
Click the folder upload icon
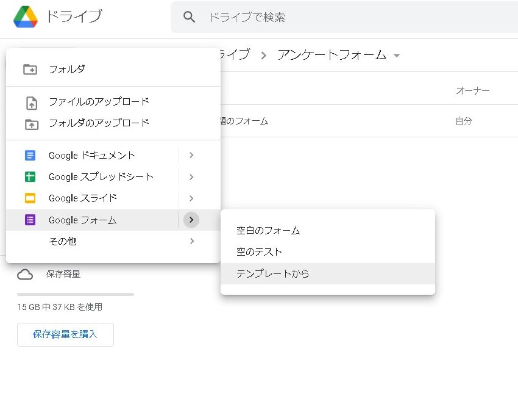[30, 124]
